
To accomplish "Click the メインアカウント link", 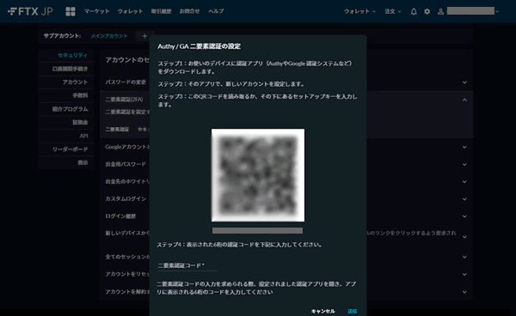I will click(109, 36).
